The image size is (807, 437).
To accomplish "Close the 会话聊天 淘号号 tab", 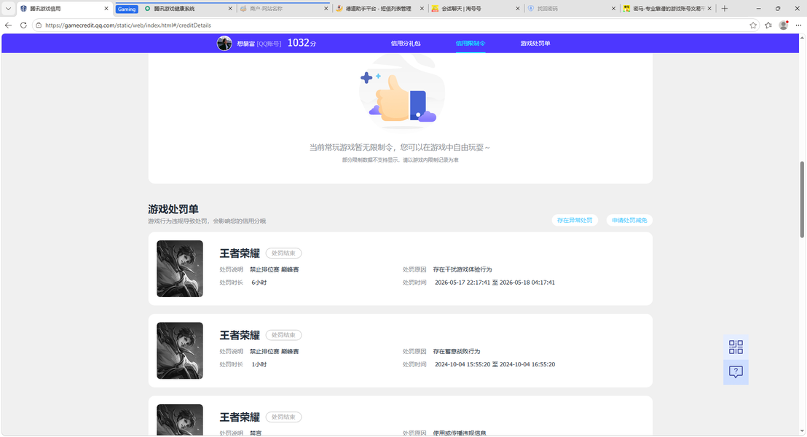I will click(518, 8).
